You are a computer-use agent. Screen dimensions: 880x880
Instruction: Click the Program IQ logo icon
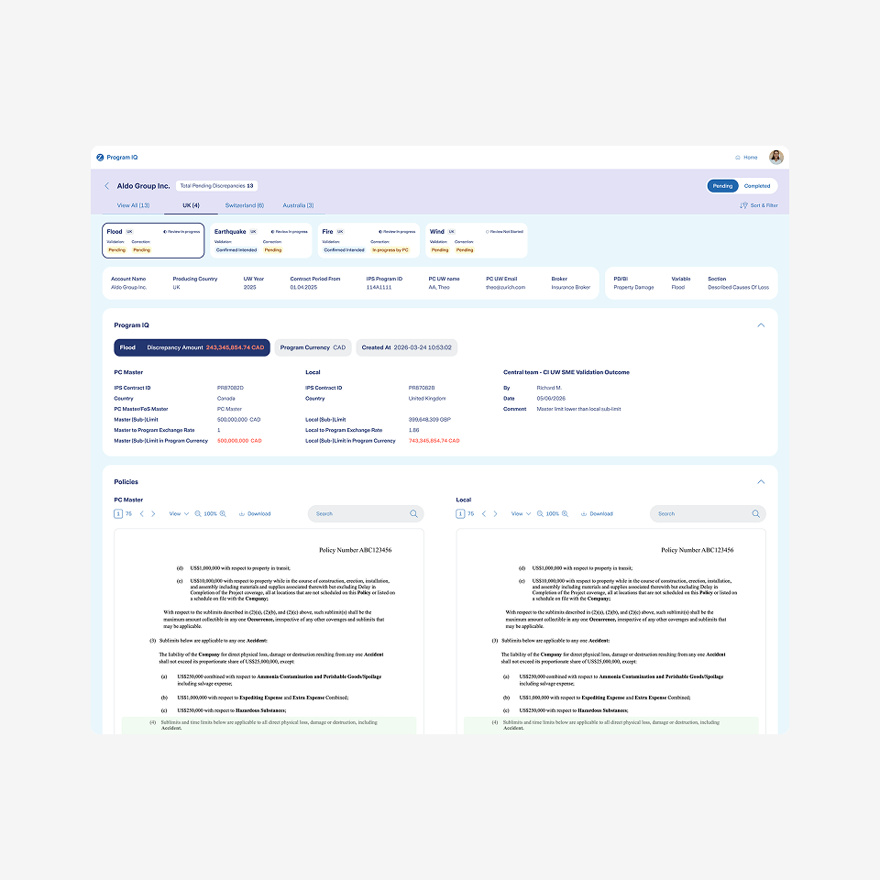coord(100,157)
